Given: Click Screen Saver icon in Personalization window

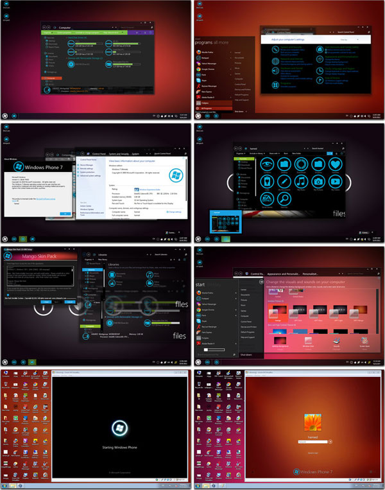Looking at the screenshot, I should point(364,340).
